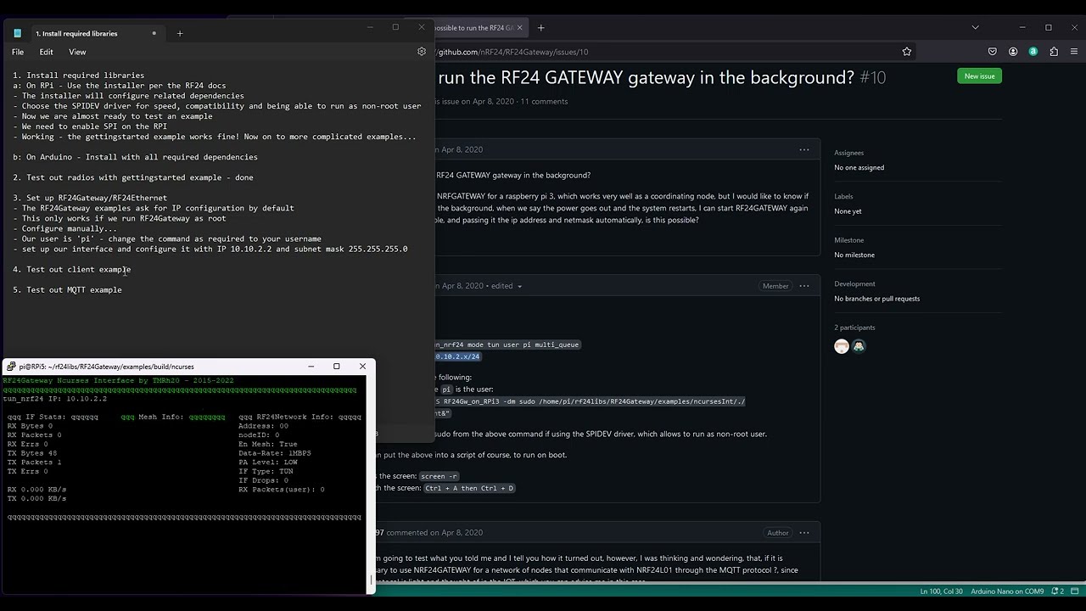Click the 'screen -r' code snippet
This screenshot has height=611, width=1086.
point(439,476)
